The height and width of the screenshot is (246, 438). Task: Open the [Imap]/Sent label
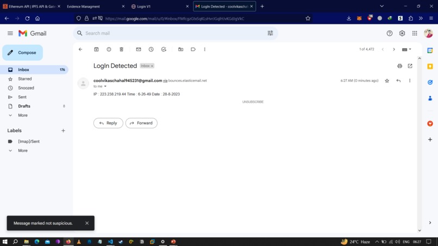34,142
